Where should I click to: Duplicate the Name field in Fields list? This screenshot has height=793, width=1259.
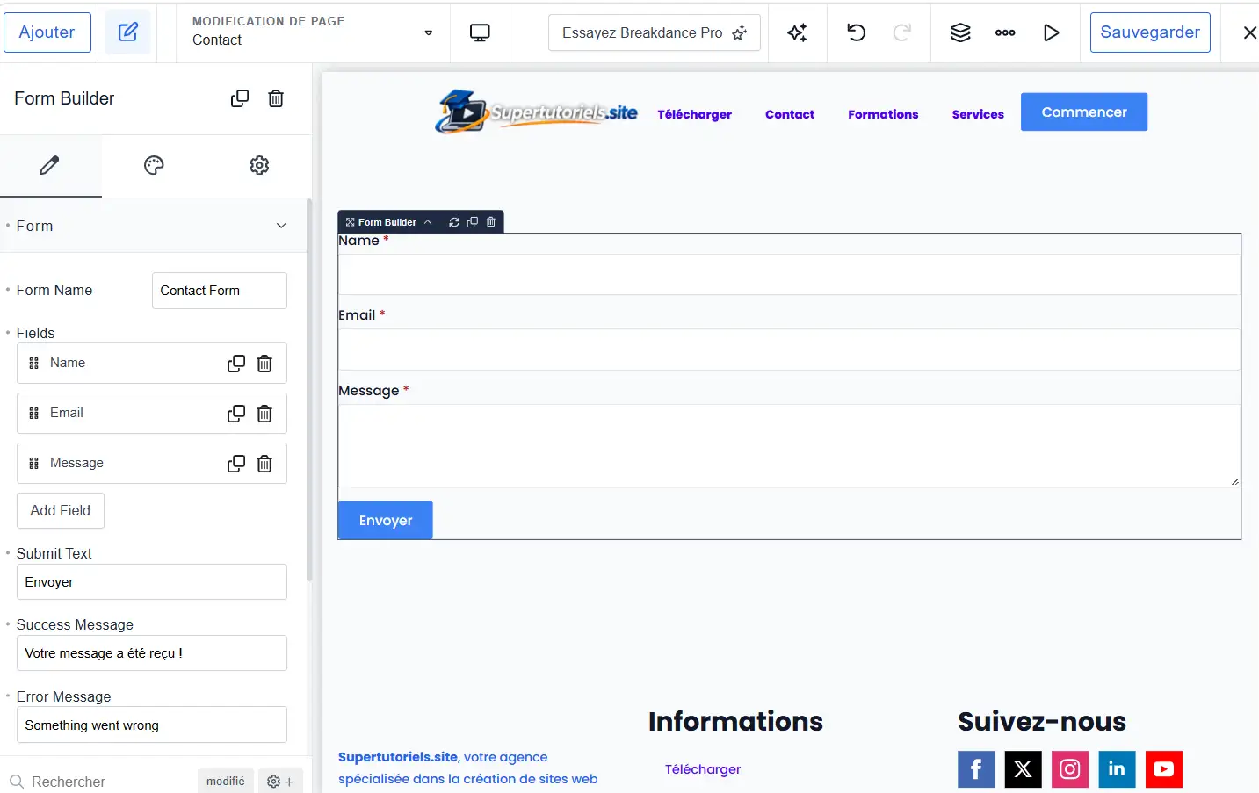click(x=236, y=364)
